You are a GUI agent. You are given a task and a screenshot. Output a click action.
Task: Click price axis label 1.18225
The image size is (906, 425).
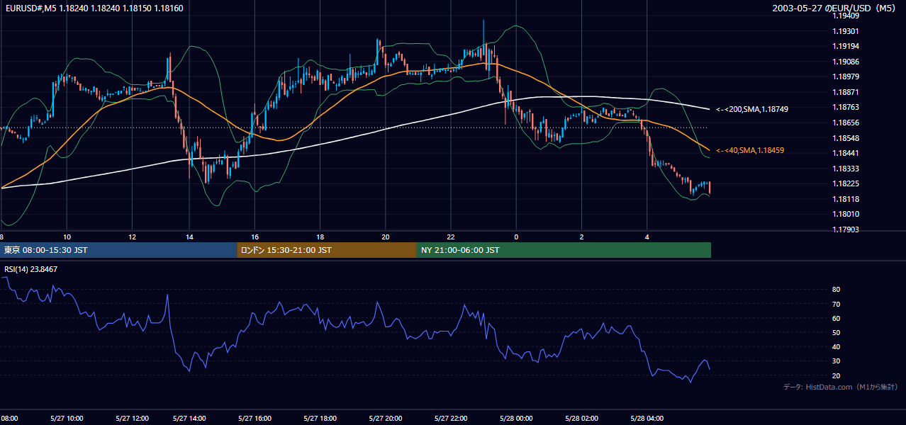tap(846, 184)
